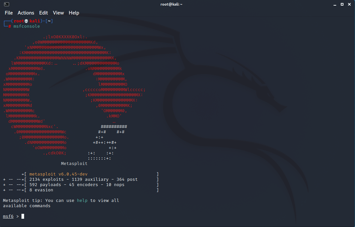
Task: Click the 'available commands' text
Action: (27, 206)
